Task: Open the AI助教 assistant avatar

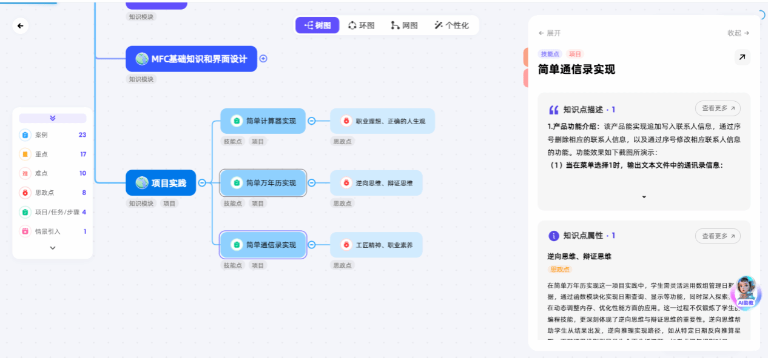Action: pyautogui.click(x=746, y=291)
